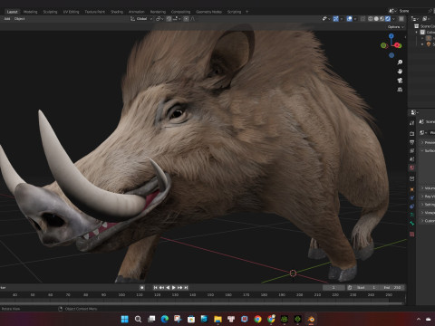Open the Object properties tab
This screenshot has height=326, width=435.
pyautogui.click(x=411, y=189)
